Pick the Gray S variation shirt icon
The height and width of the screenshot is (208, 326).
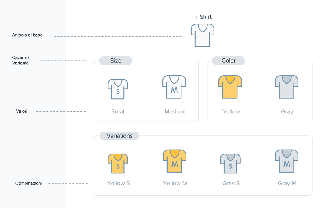(x=230, y=163)
